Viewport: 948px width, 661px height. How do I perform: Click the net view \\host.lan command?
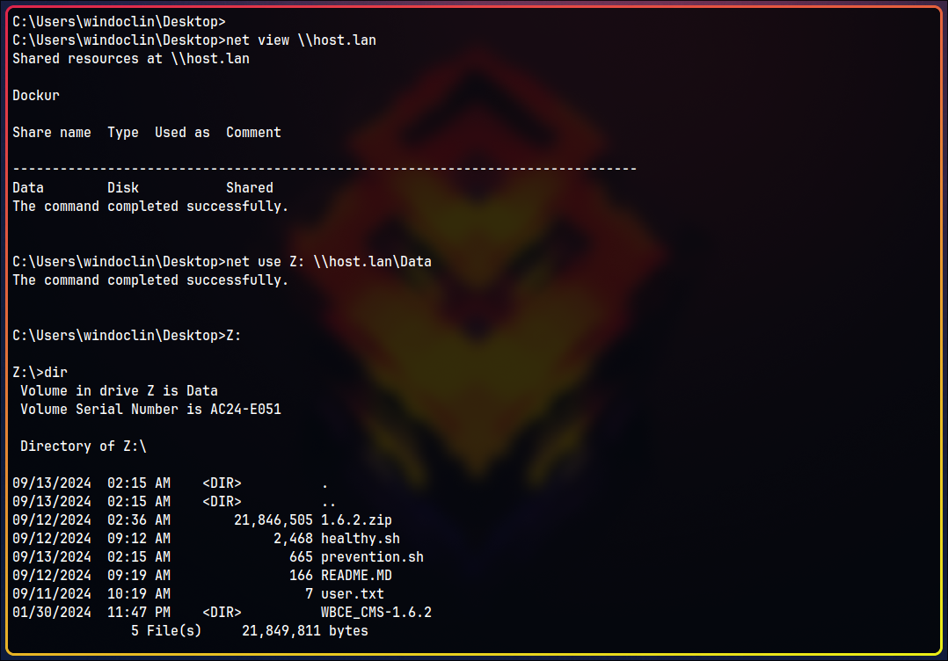tap(301, 40)
